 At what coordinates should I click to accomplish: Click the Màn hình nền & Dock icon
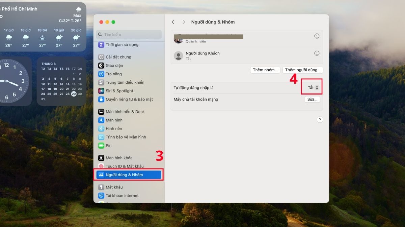[x=101, y=112]
